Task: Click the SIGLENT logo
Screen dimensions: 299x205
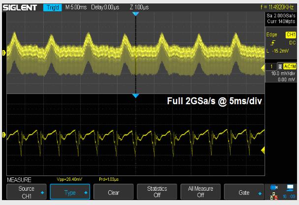Action: pos(20,8)
